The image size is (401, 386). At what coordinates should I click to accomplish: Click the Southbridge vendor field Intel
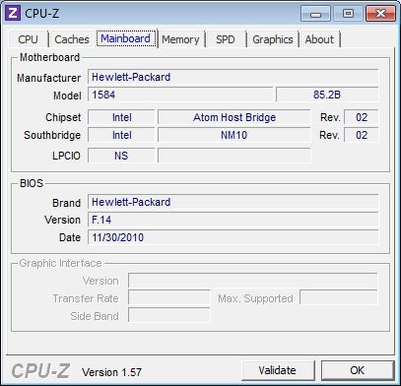coord(121,135)
